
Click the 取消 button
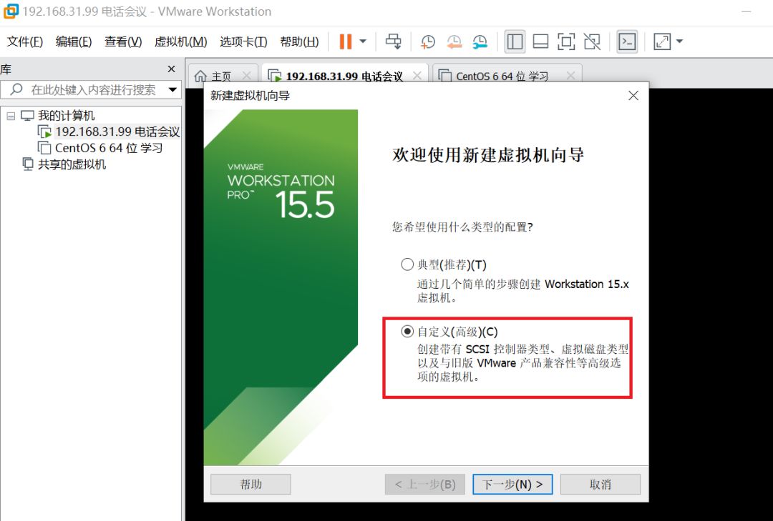coord(601,485)
